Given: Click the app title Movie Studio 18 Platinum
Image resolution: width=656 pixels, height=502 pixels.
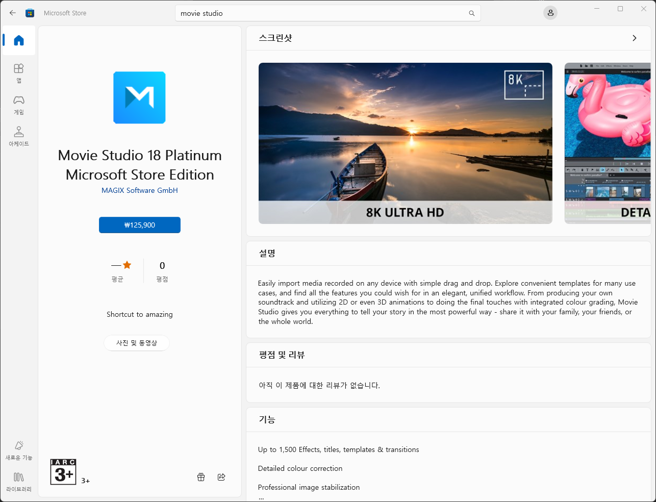Looking at the screenshot, I should (140, 165).
